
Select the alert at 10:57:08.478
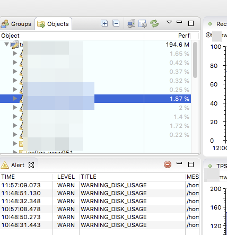[100, 209]
